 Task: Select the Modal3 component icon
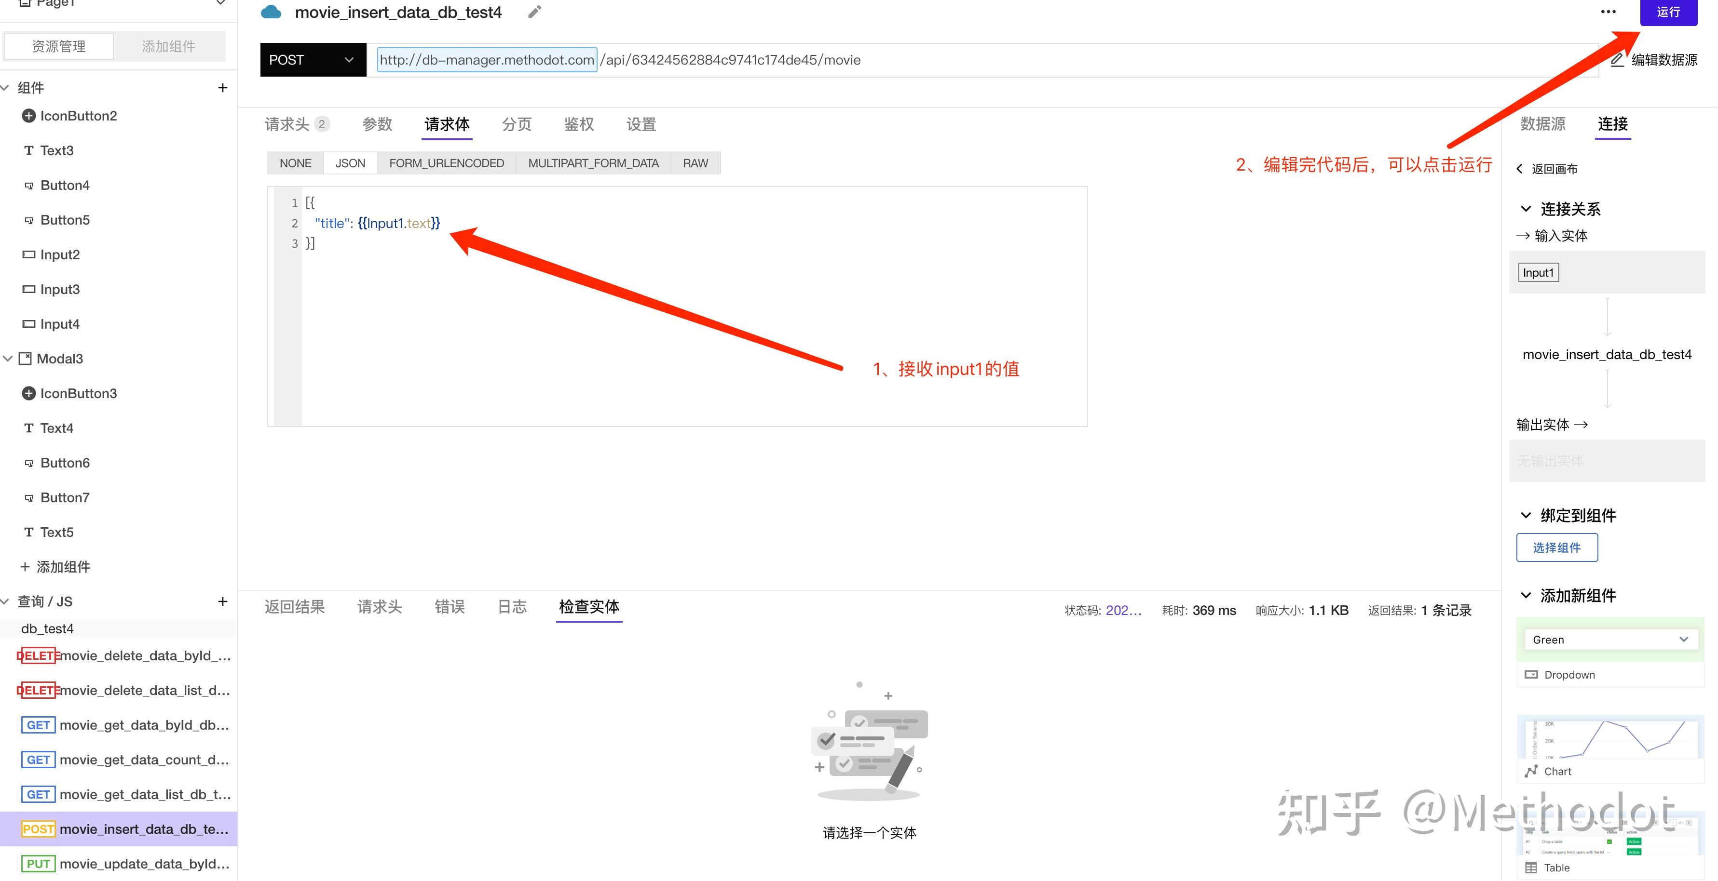pyautogui.click(x=26, y=359)
